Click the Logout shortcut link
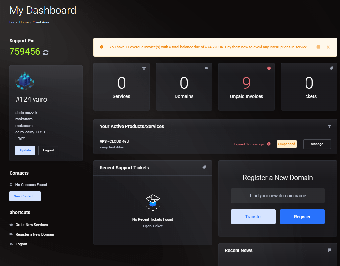340x266 pixels. 21,244
